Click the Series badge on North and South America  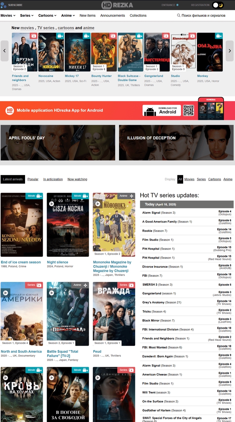coord(34,285)
